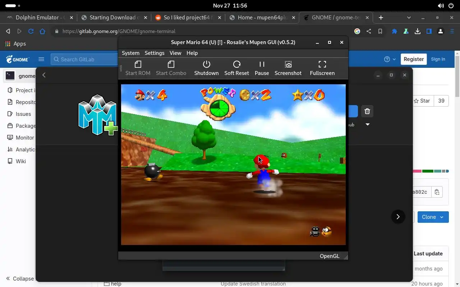Screen dimensions: 460x287
Task: Click the Mupen64Plus logo image
Action: 98,115
